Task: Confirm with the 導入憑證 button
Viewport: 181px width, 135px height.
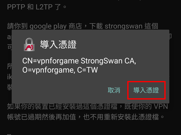Action: coord(146,90)
